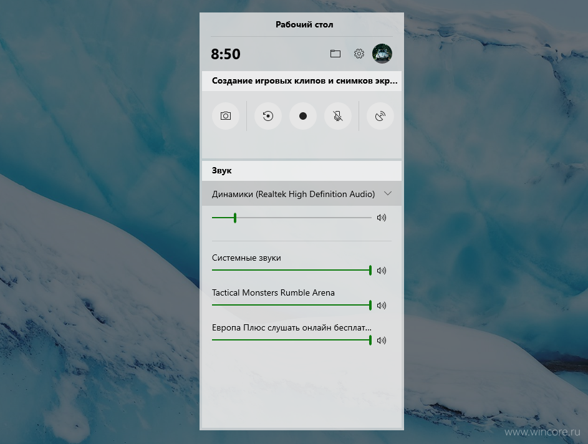Adjust the Динамики master volume slider
This screenshot has height=444, width=588.
291,218
